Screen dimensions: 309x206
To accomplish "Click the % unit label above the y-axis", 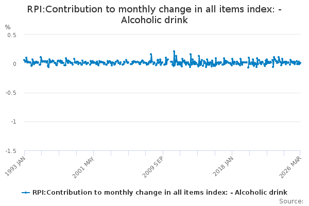I will [x=7, y=27].
